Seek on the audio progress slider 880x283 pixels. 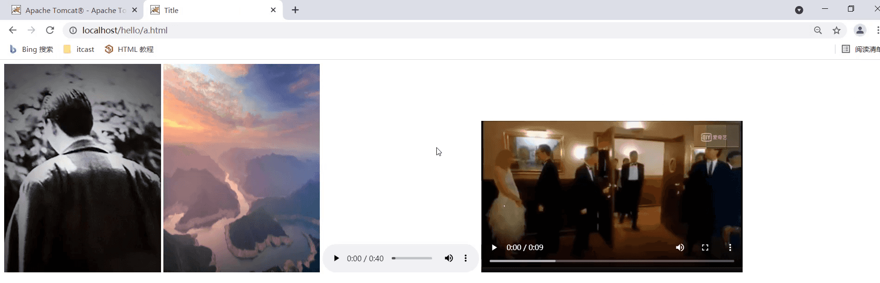click(412, 258)
